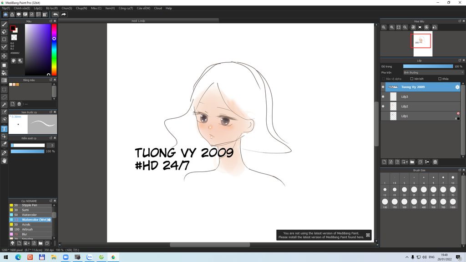The image size is (466, 262).
Task: Open the Cloud menu
Action: click(158, 8)
